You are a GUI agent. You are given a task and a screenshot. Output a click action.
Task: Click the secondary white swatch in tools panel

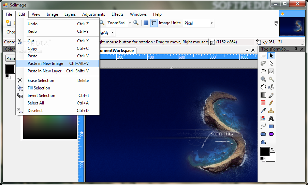coord(272,159)
